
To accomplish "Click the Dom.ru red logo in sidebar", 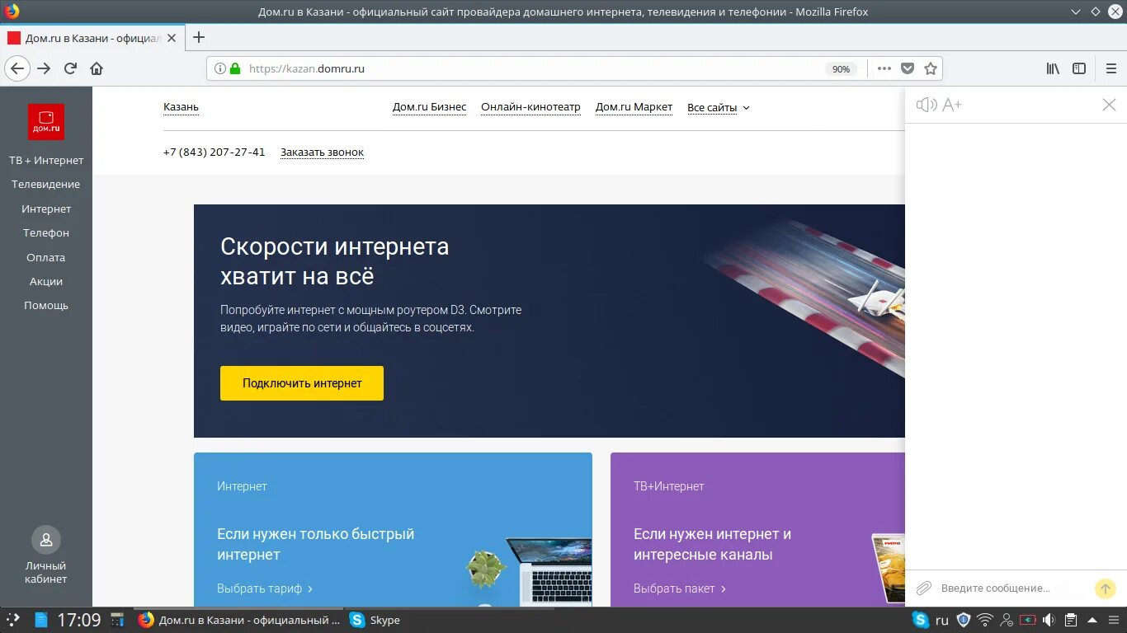I will click(46, 122).
